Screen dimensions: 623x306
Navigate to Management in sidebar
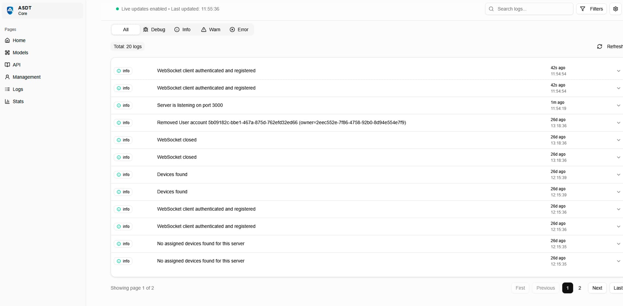(x=26, y=77)
